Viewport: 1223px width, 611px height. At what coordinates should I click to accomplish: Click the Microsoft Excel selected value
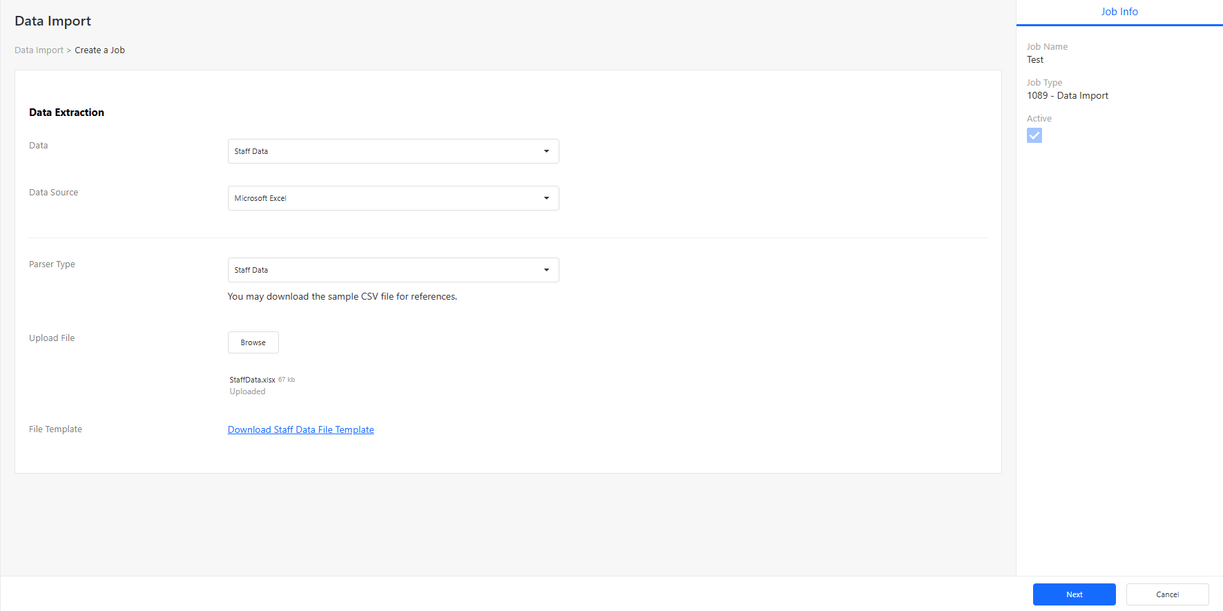pos(260,198)
